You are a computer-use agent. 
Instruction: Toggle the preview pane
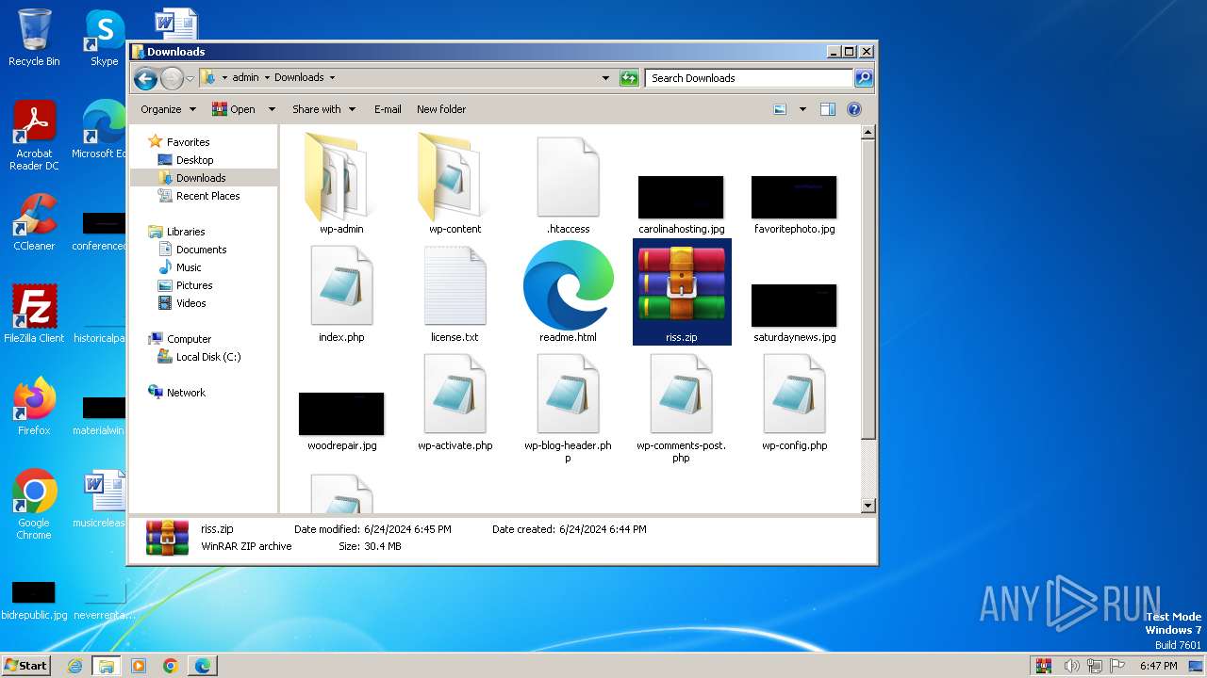pos(827,109)
